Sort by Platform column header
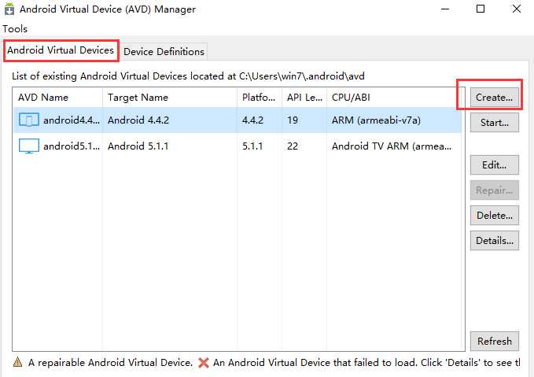The height and width of the screenshot is (377, 534). click(260, 98)
